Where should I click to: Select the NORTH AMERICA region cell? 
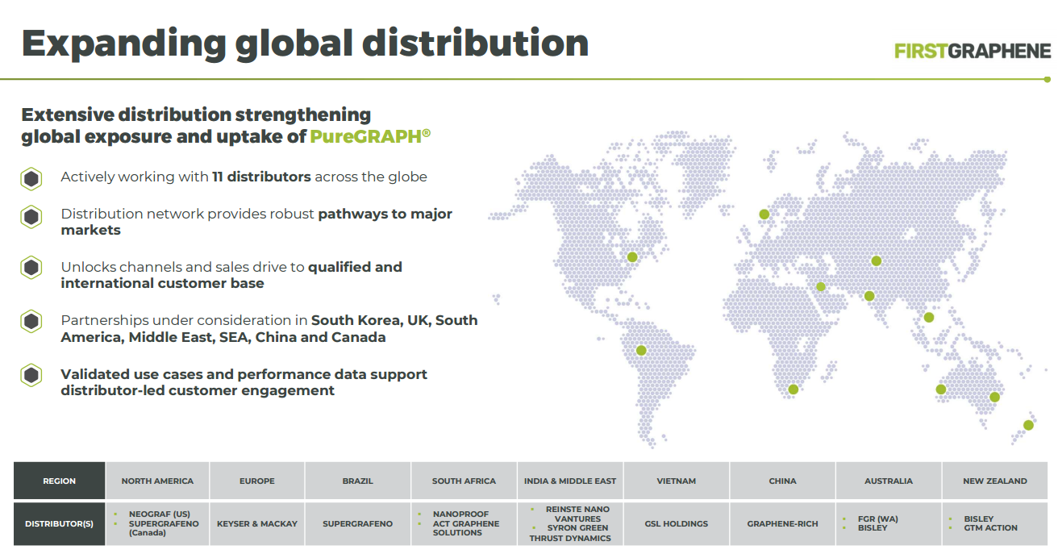(x=157, y=481)
